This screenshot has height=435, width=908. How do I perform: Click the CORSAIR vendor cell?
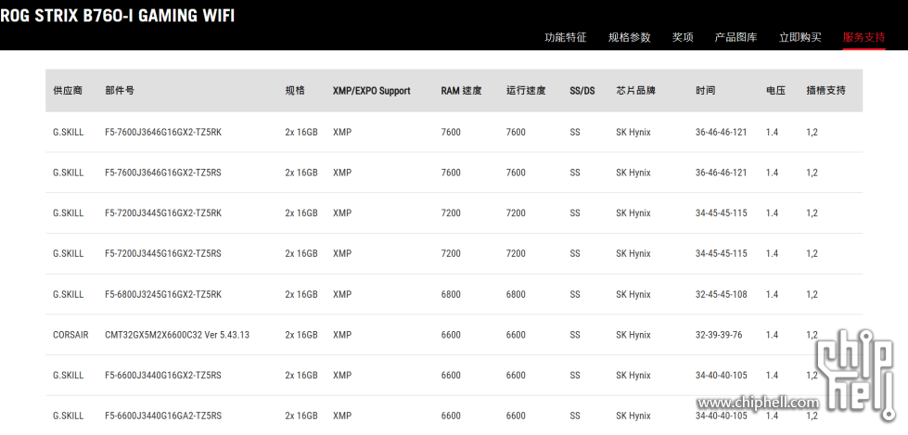[70, 335]
